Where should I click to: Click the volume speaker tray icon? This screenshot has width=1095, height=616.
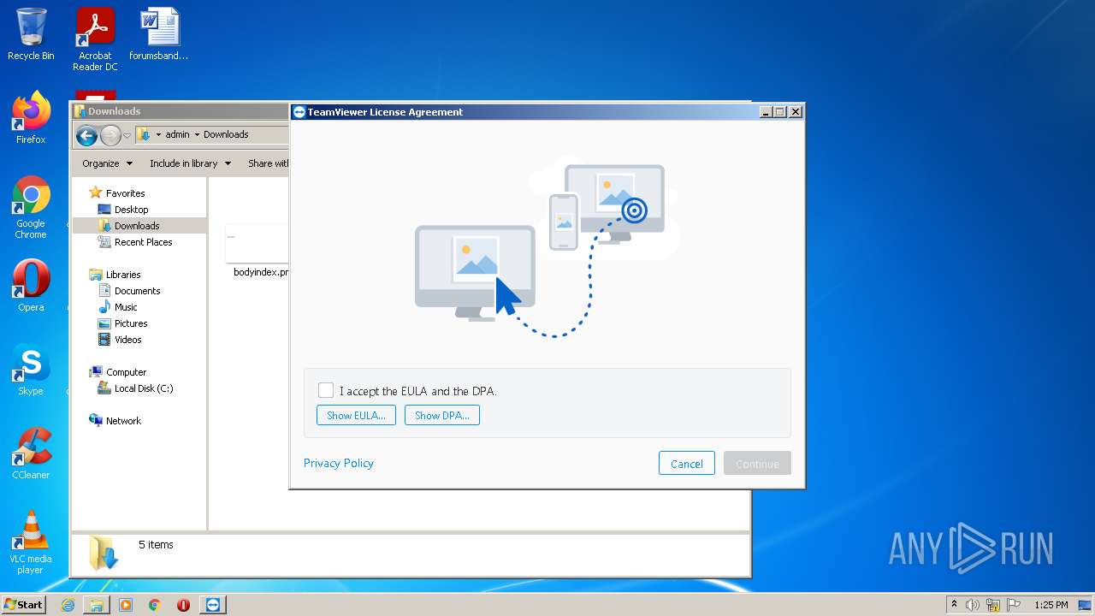point(973,605)
